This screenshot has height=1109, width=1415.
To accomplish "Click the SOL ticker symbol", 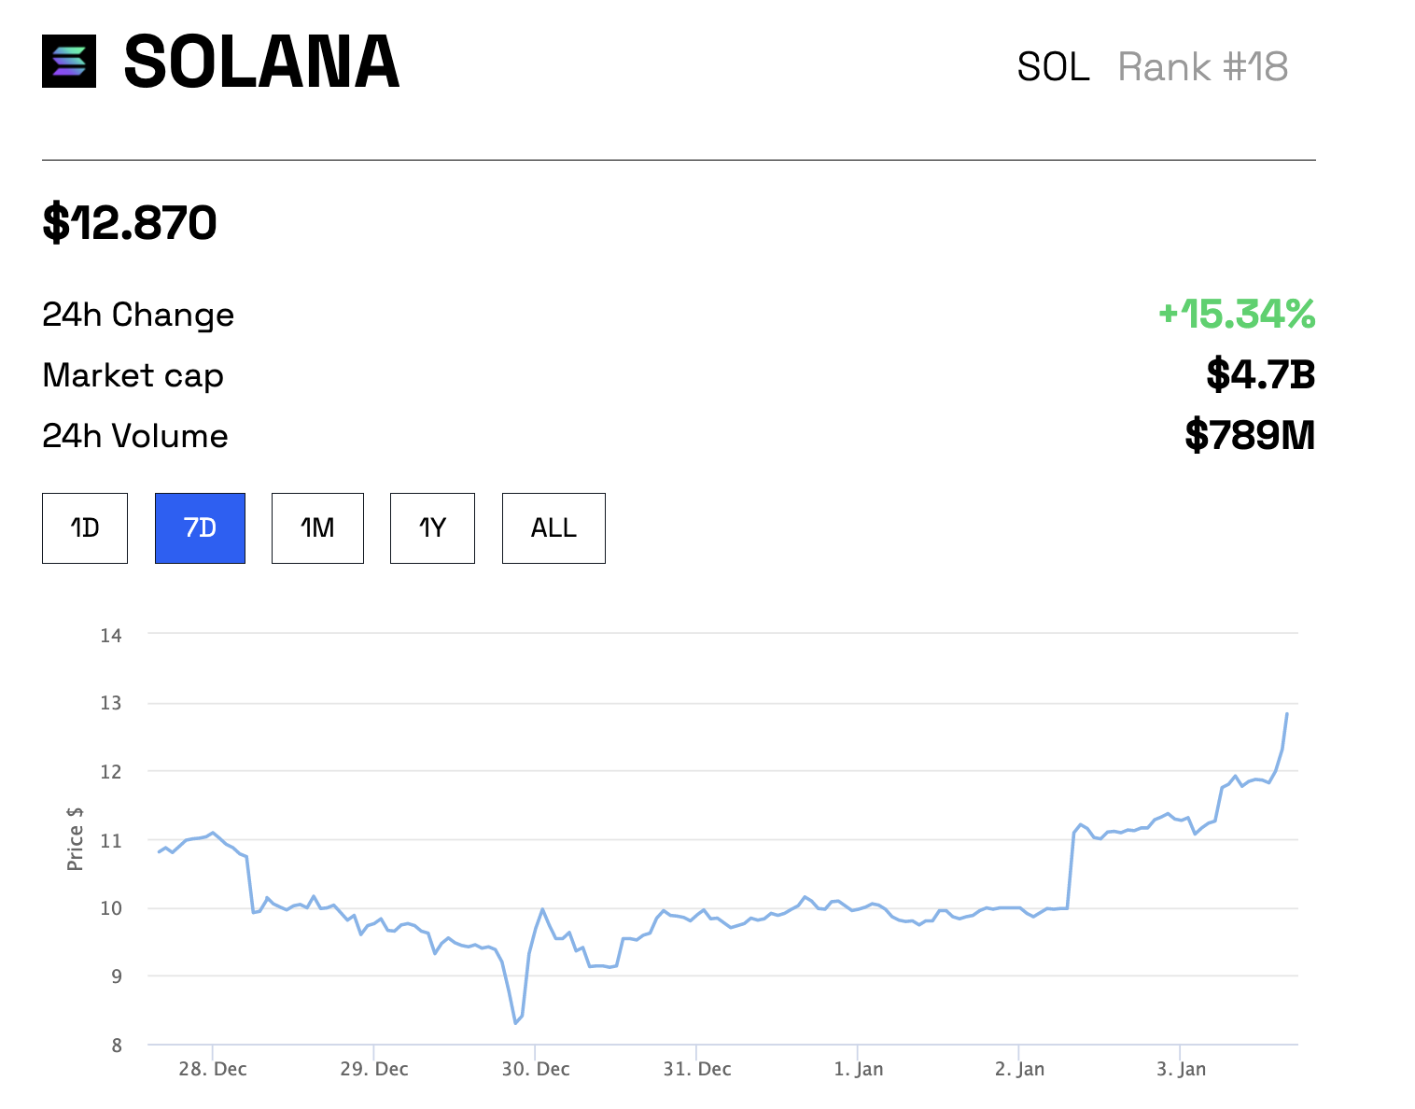I will click(x=1053, y=67).
